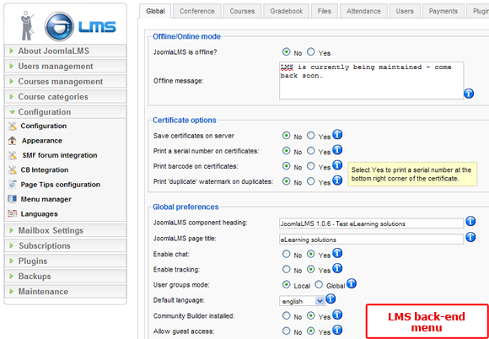Expand Plugins section in sidebar
Screen dimensions: 489x339
point(65,261)
